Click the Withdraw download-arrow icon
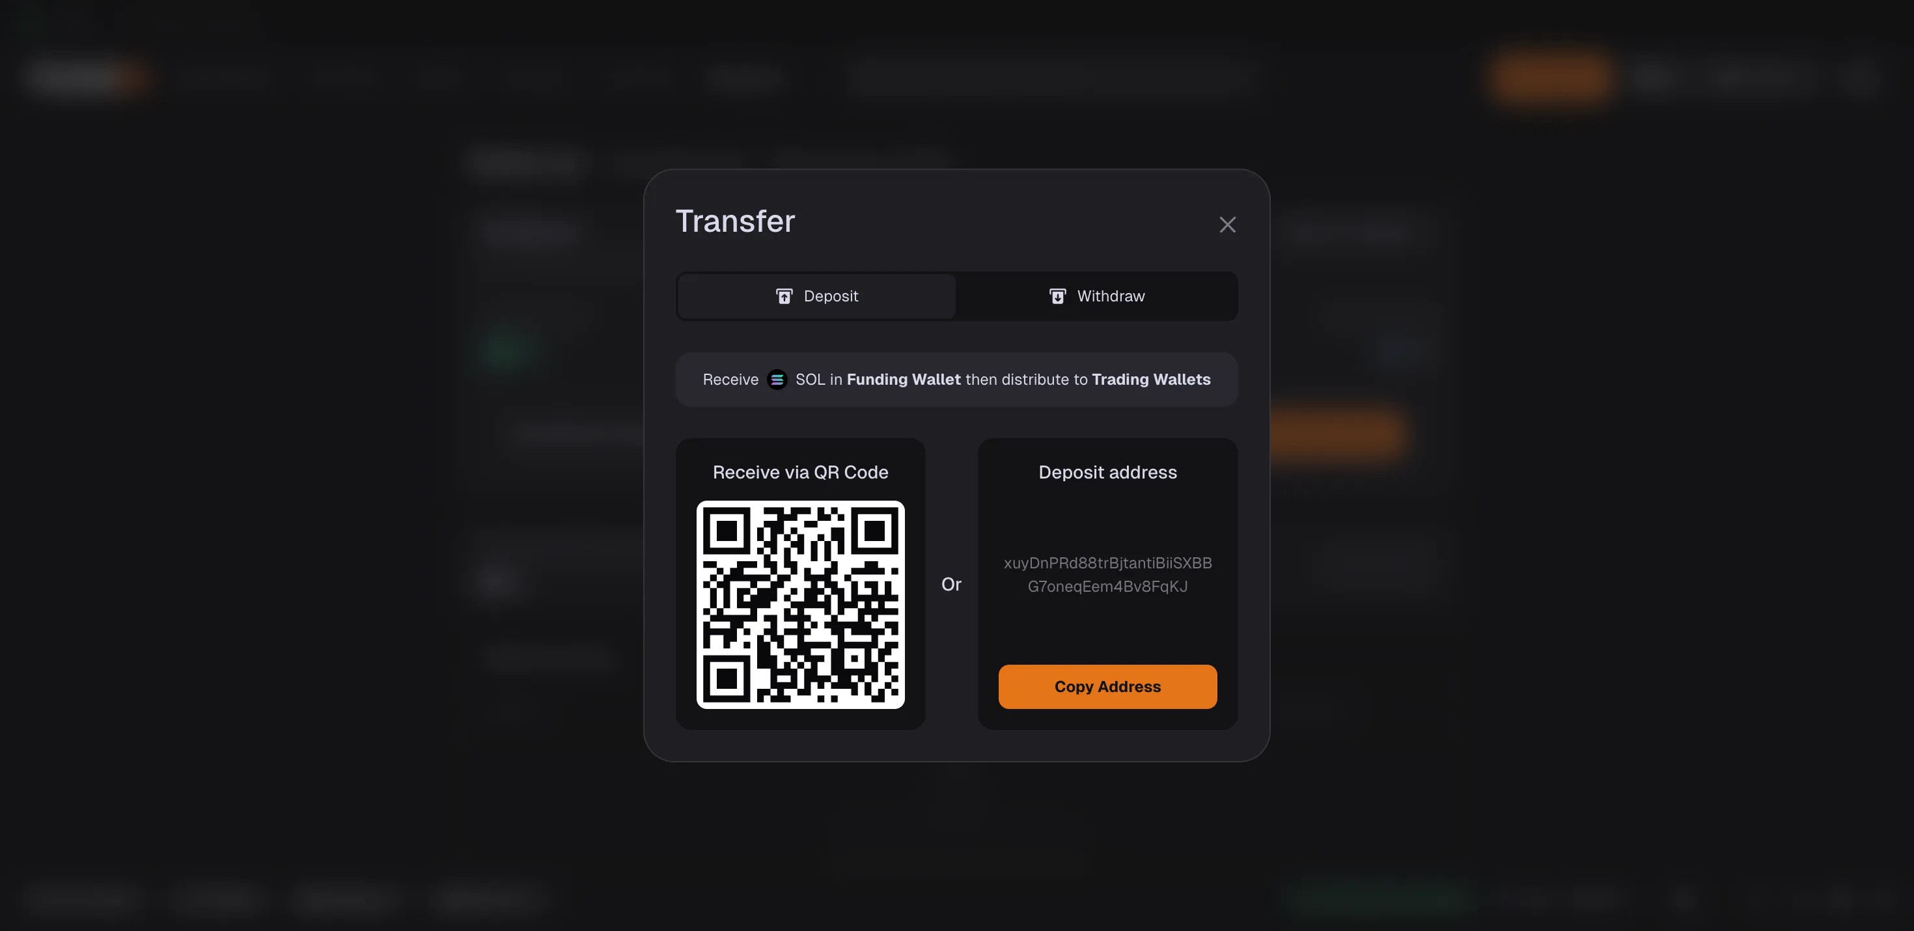The image size is (1914, 931). [x=1057, y=296]
